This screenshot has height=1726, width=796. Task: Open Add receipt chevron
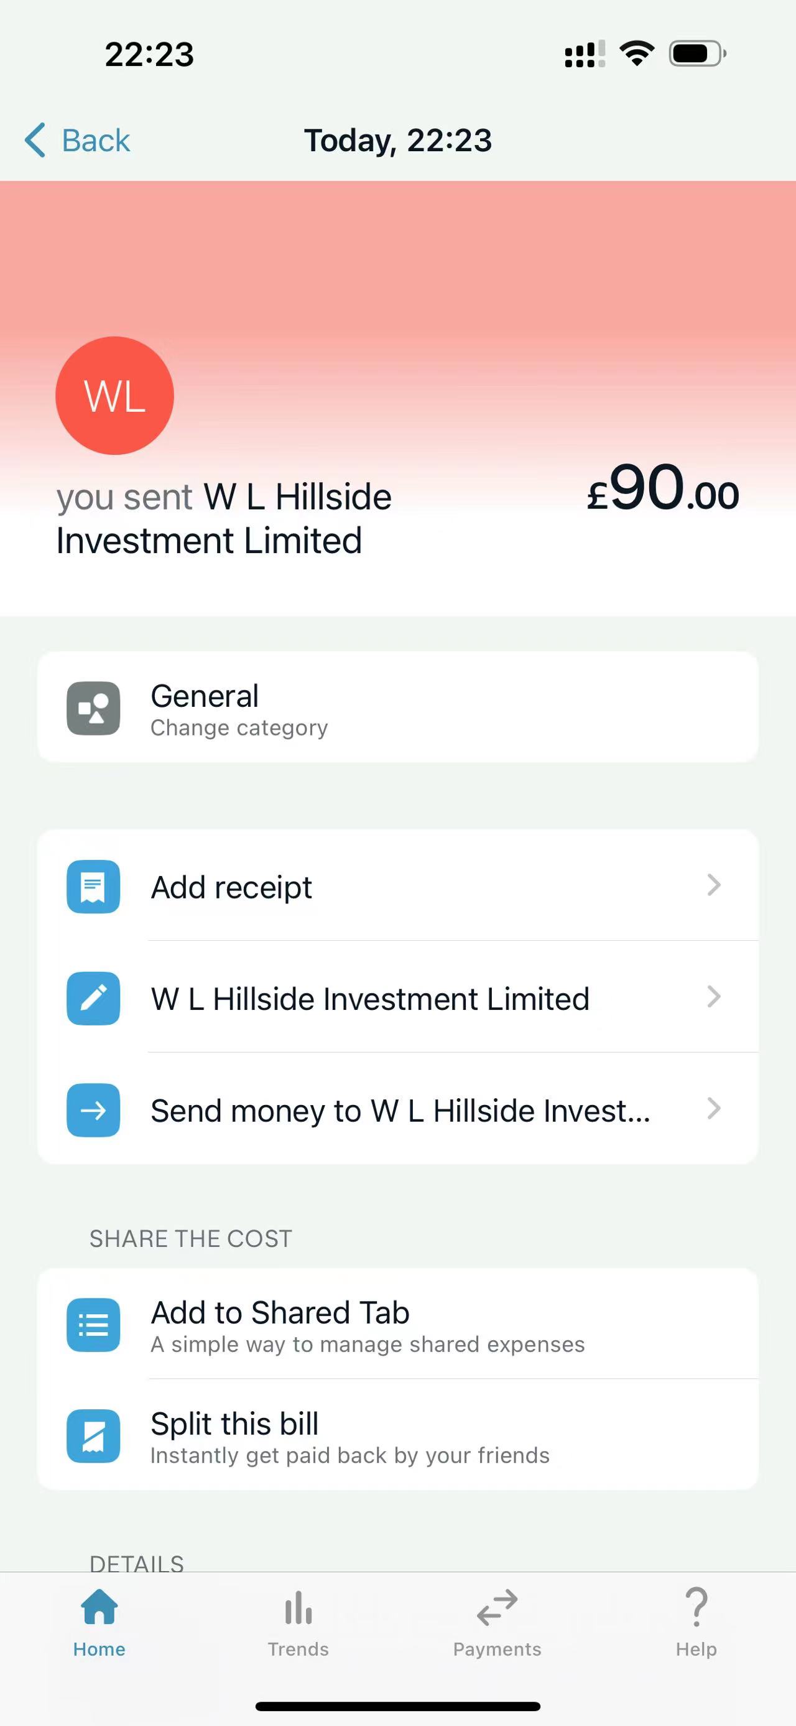pyautogui.click(x=714, y=885)
